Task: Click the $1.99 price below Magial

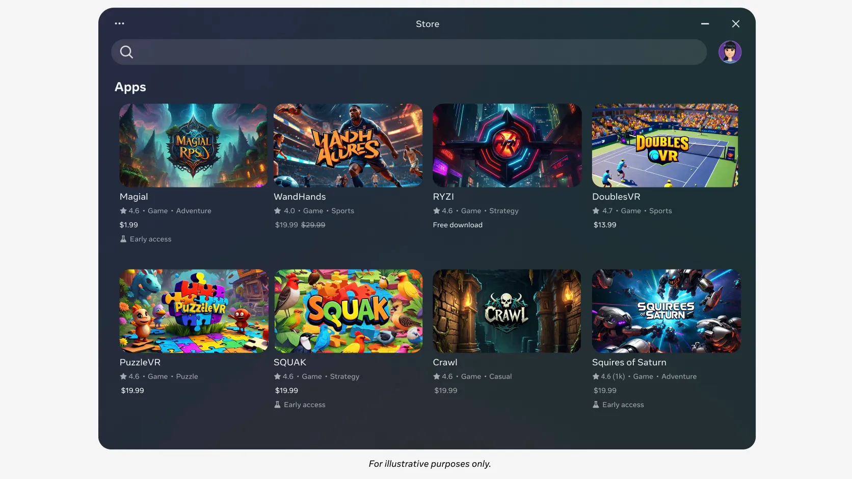Action: coord(128,225)
